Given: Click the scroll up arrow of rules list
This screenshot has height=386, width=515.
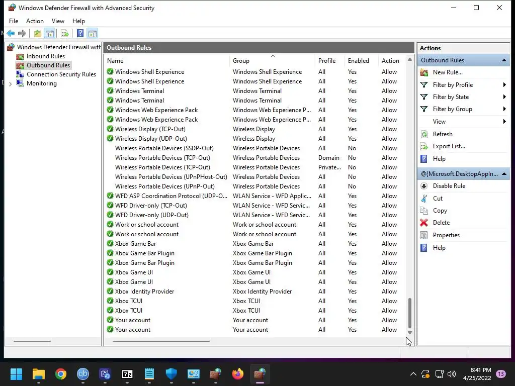Looking at the screenshot, I should [x=409, y=60].
